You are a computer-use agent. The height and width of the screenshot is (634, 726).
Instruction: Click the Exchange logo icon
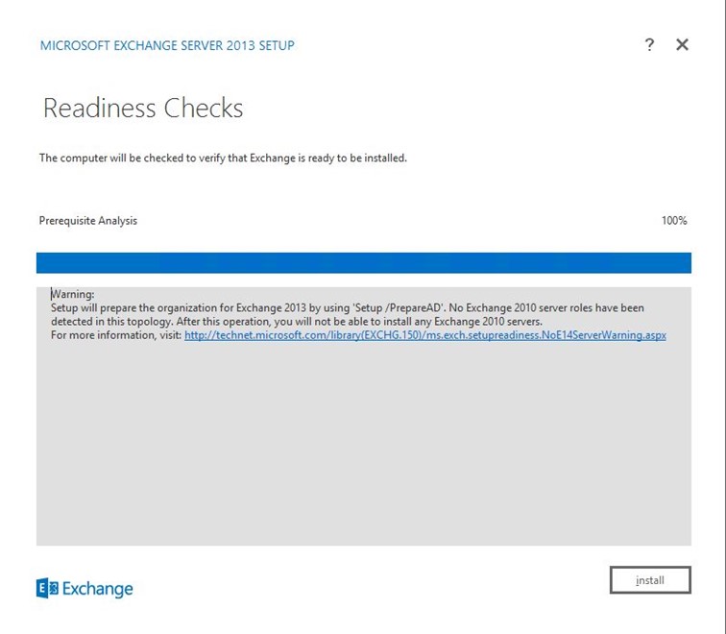click(x=47, y=589)
